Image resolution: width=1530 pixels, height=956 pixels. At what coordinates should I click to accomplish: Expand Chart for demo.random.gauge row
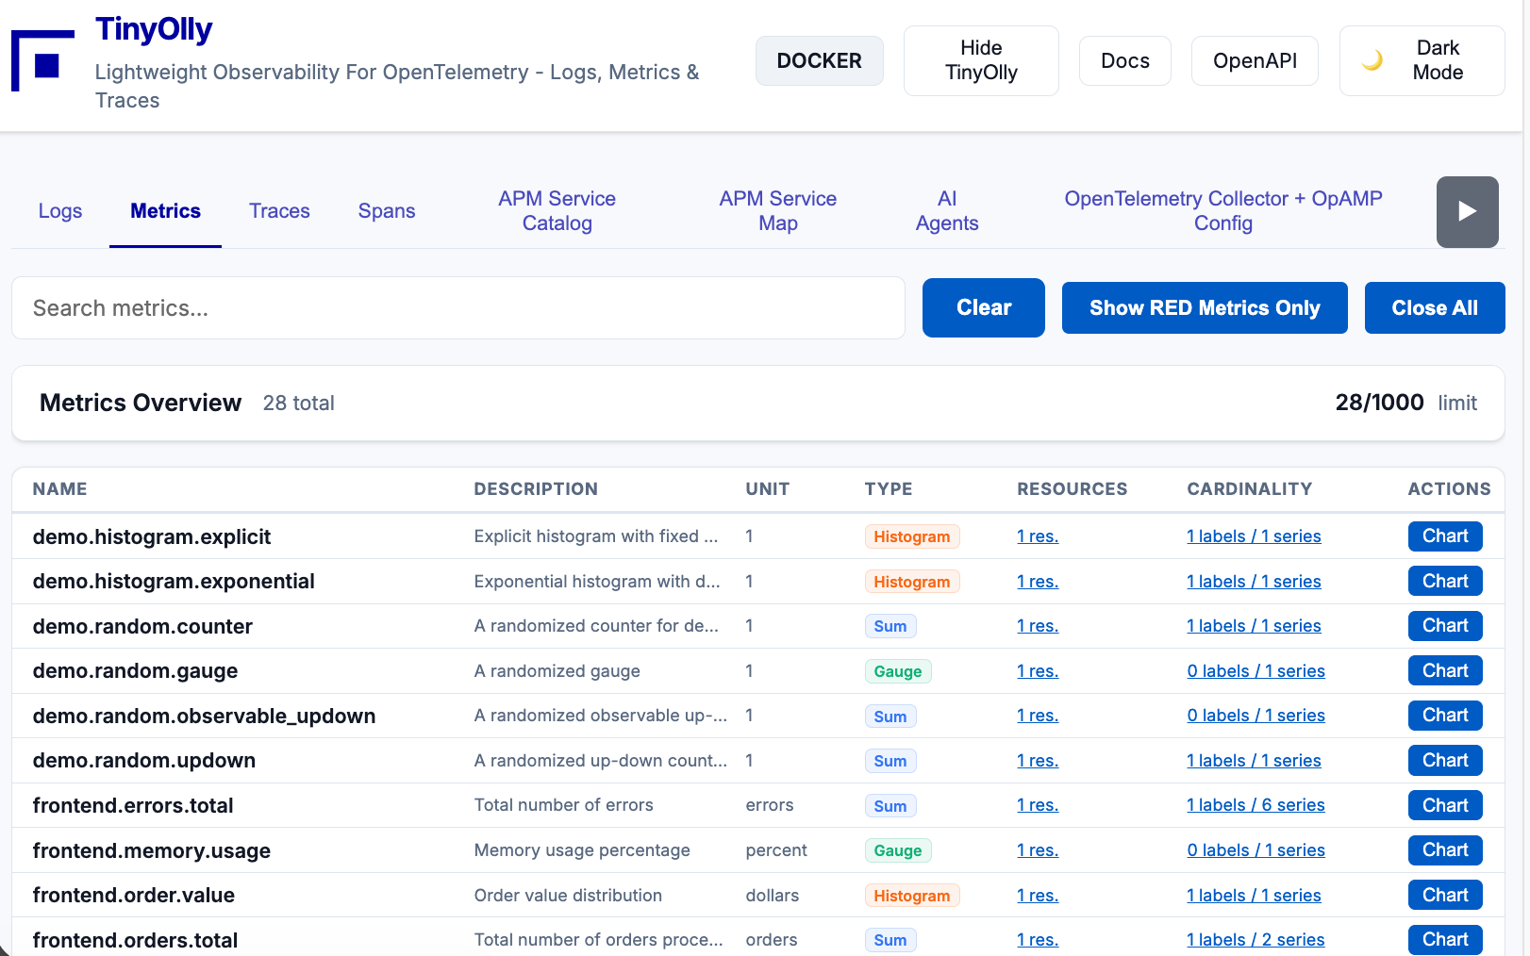[1444, 671]
